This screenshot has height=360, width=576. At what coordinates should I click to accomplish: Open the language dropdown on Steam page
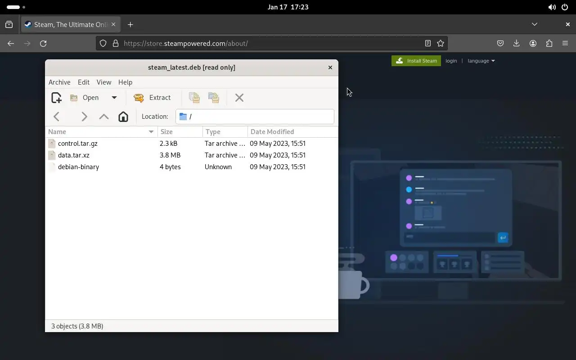481,61
